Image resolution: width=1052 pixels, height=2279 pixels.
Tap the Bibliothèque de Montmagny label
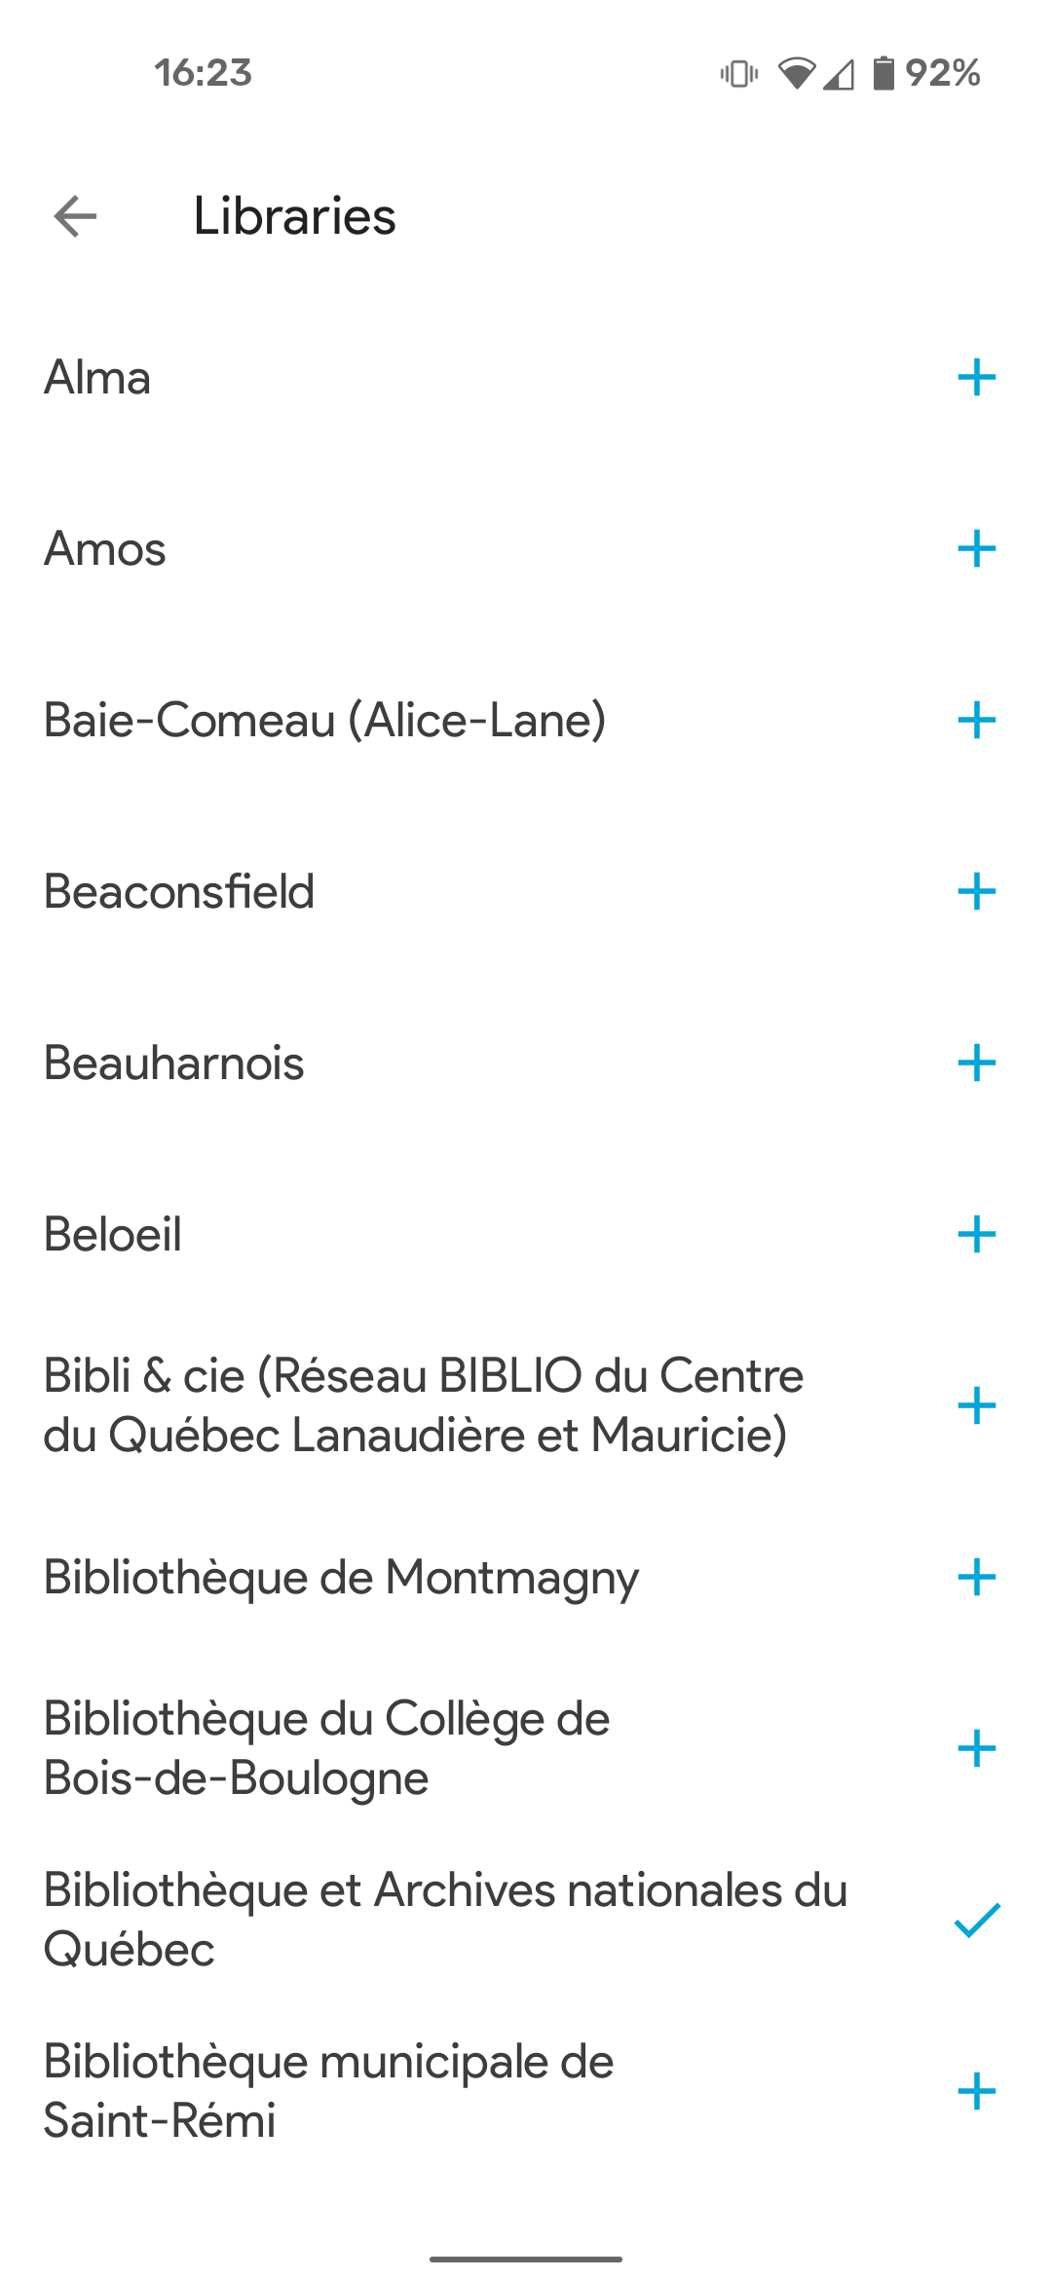click(341, 1578)
